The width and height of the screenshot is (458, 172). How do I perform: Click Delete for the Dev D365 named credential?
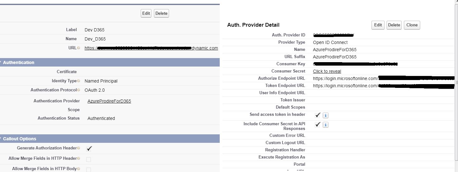[x=161, y=13]
